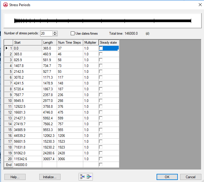
Task: Toggle Steady state for stress period 2
Action: coord(101,54)
